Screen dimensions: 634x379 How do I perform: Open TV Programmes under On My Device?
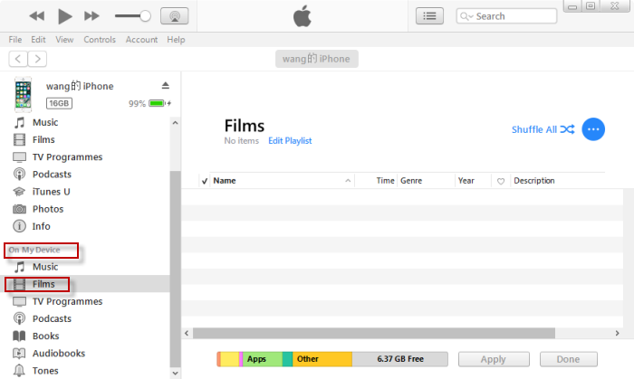tap(68, 301)
